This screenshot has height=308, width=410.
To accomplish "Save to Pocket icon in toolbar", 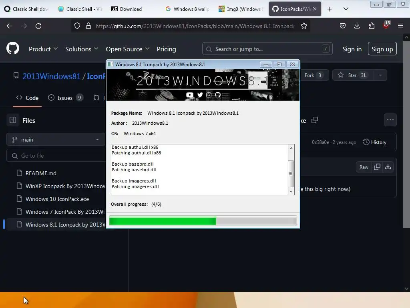I will coord(343,26).
